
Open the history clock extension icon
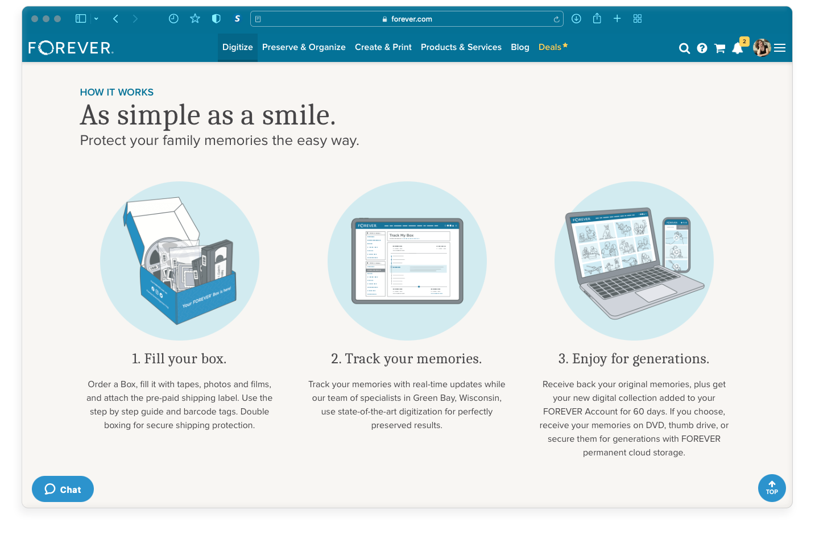tap(173, 19)
